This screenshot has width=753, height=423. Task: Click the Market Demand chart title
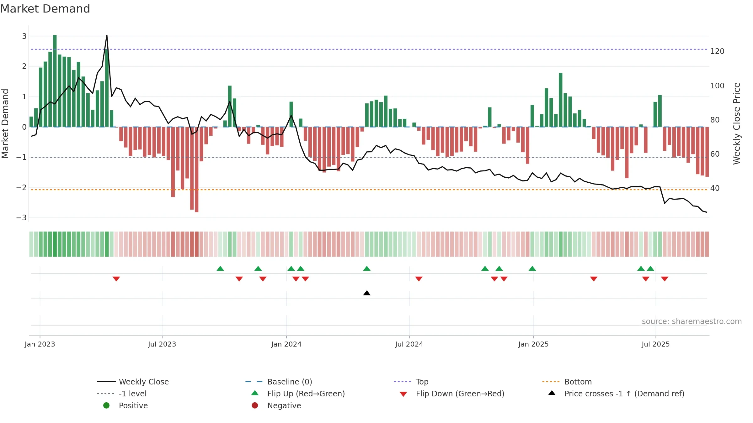coord(45,9)
